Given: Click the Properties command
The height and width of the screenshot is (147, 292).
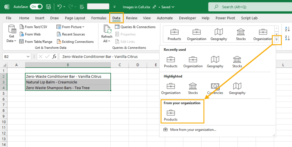Looking at the screenshot, I should 125,34.
